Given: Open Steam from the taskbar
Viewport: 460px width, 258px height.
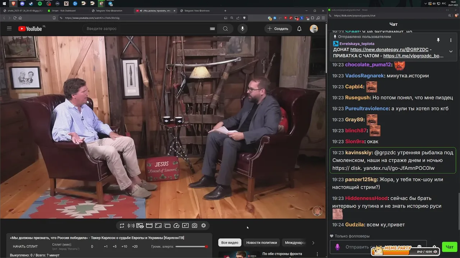Looking at the screenshot, I should 31,3.
